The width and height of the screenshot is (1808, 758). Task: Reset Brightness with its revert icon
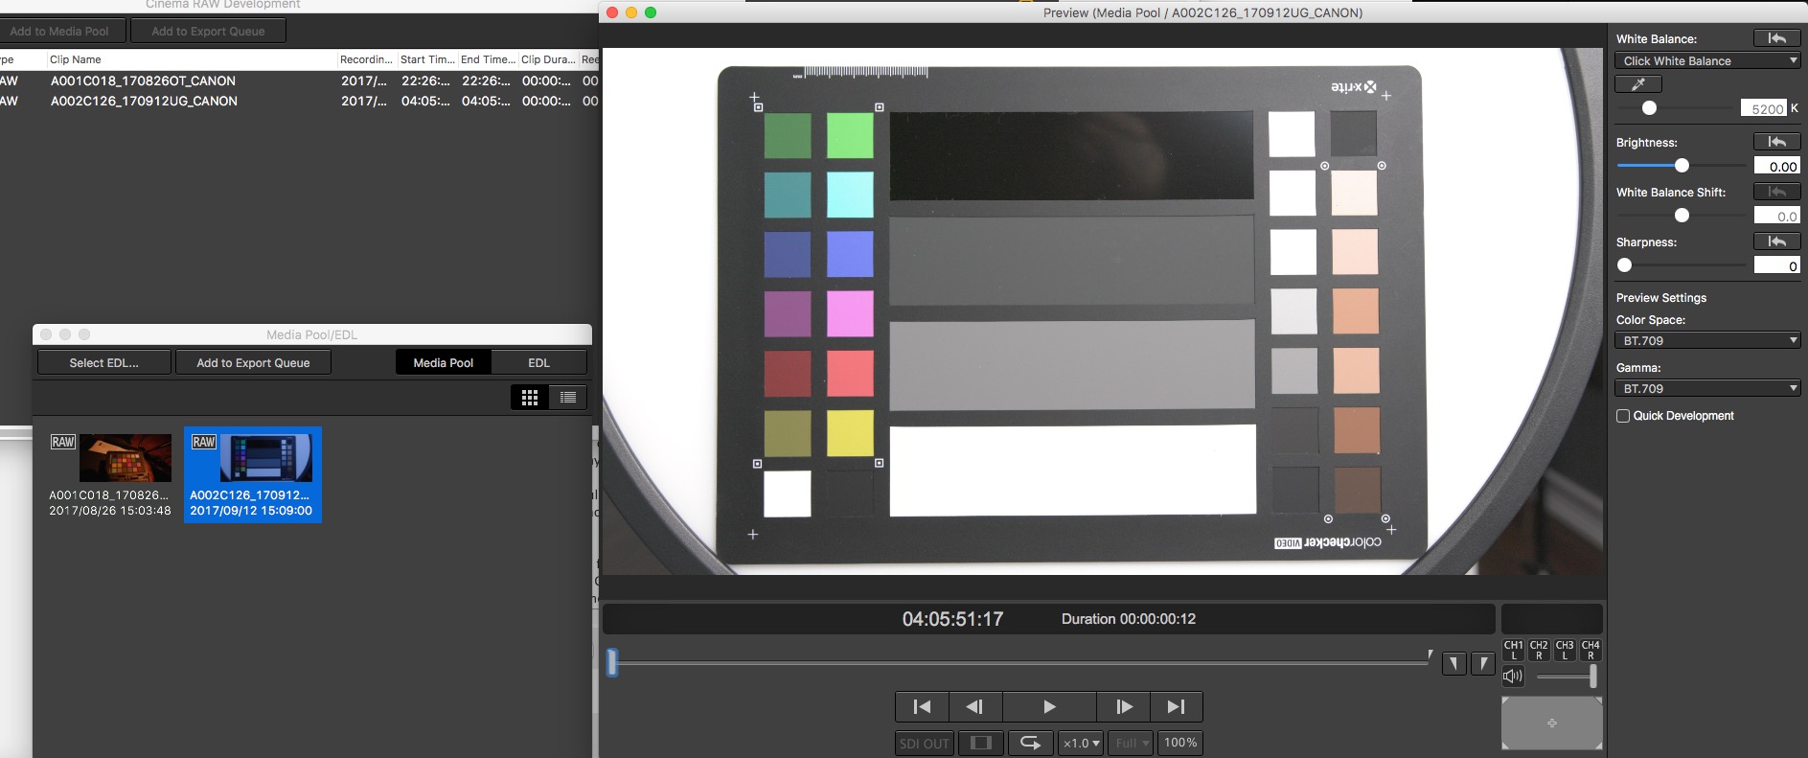[1776, 142]
